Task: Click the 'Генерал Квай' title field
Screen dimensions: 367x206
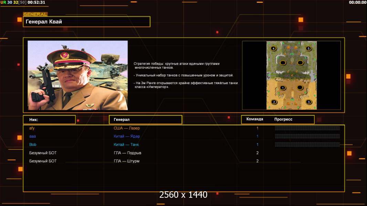Action: tap(87, 22)
